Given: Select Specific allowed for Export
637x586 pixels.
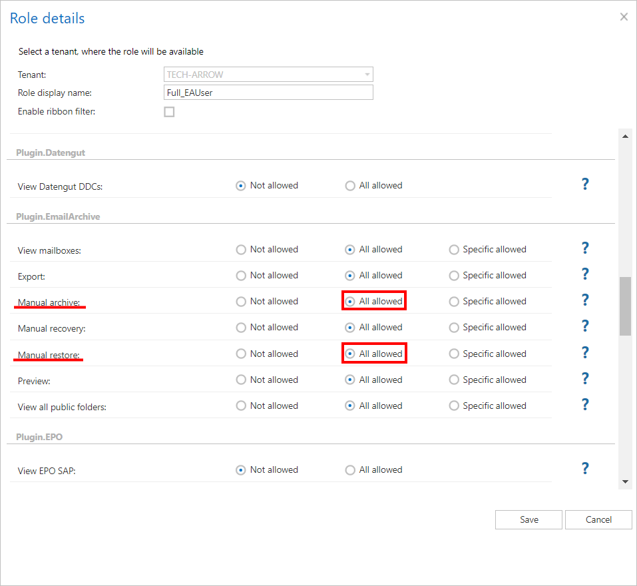Looking at the screenshot, I should (x=454, y=276).
